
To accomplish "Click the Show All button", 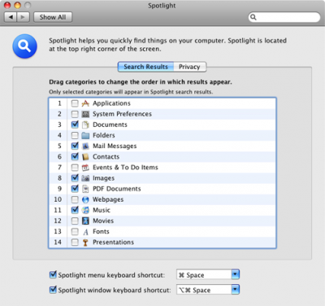I will [x=53, y=17].
